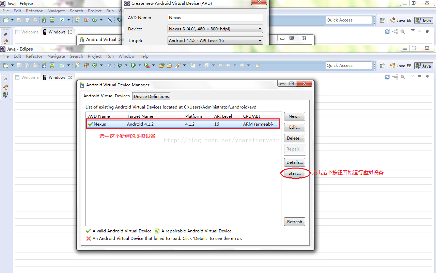Open Help menu in lower Eclipse window
Screen dimensions: 436x273
[144, 56]
